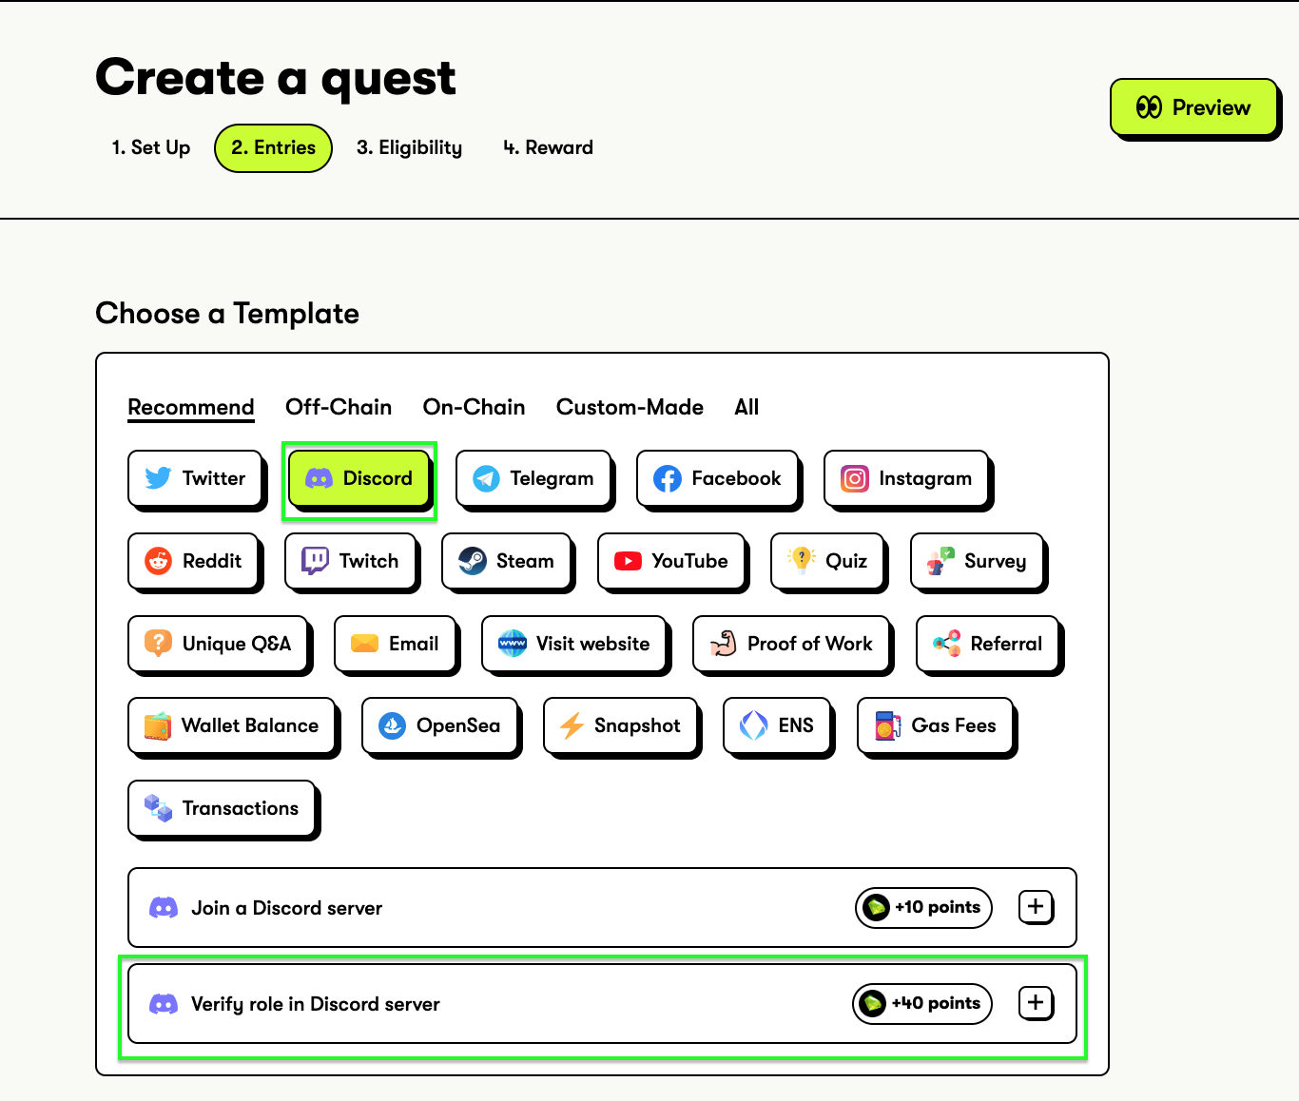1299x1101 pixels.
Task: Switch to the On-Chain tab
Action: pos(474,407)
